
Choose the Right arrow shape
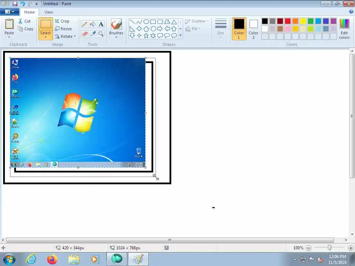[x=160, y=29]
